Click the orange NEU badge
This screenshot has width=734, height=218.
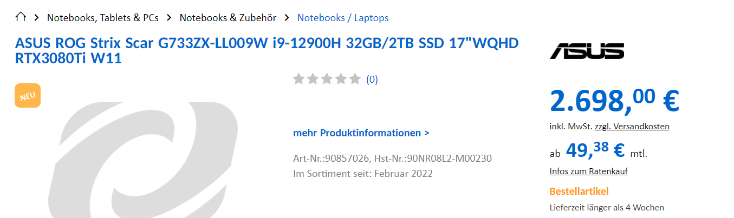coord(28,96)
